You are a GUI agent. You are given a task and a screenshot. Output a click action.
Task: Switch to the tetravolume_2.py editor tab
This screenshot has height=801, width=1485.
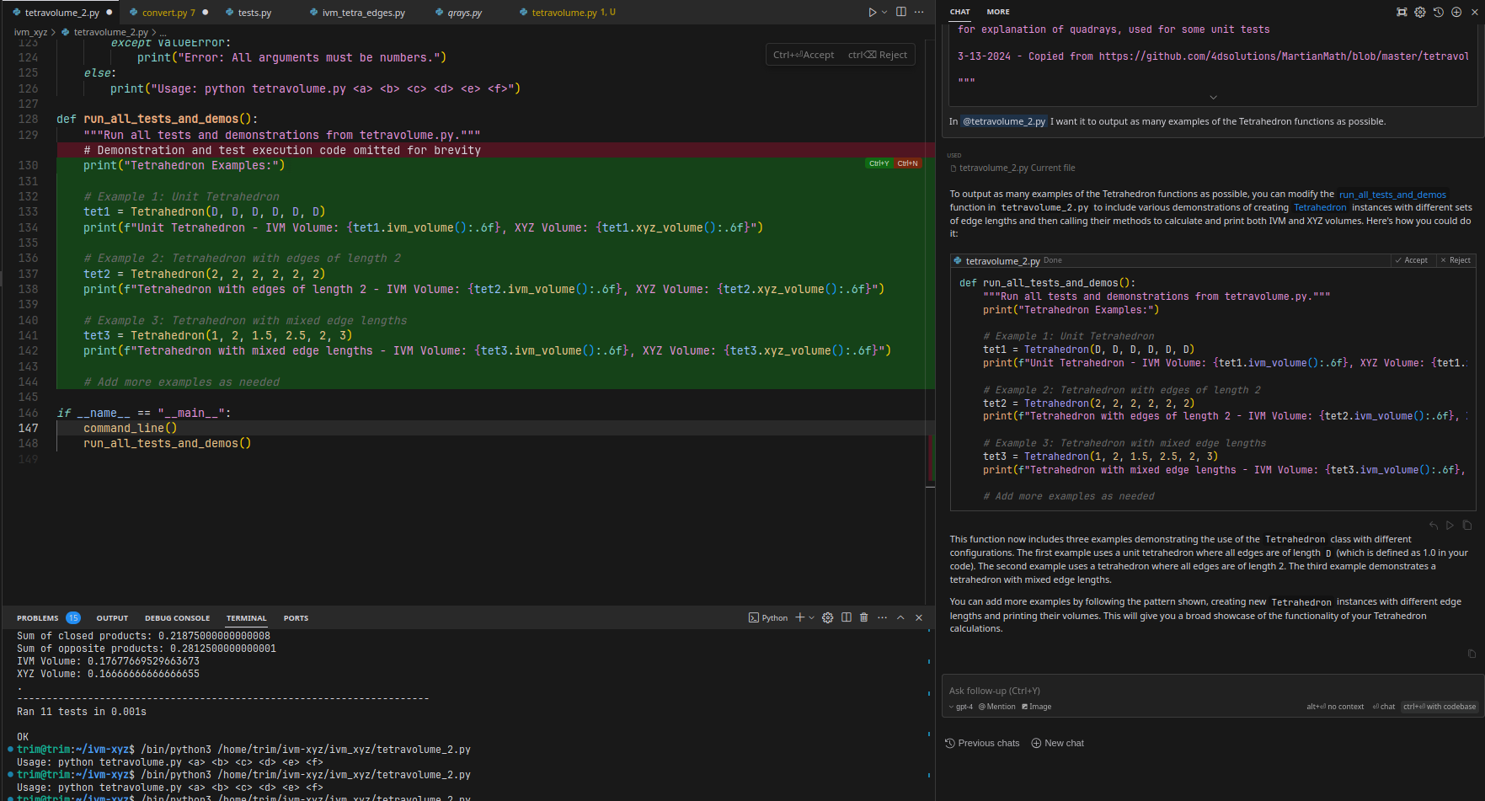pos(61,13)
